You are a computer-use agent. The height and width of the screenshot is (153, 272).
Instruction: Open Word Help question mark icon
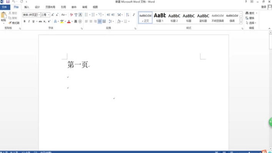(246, 2)
